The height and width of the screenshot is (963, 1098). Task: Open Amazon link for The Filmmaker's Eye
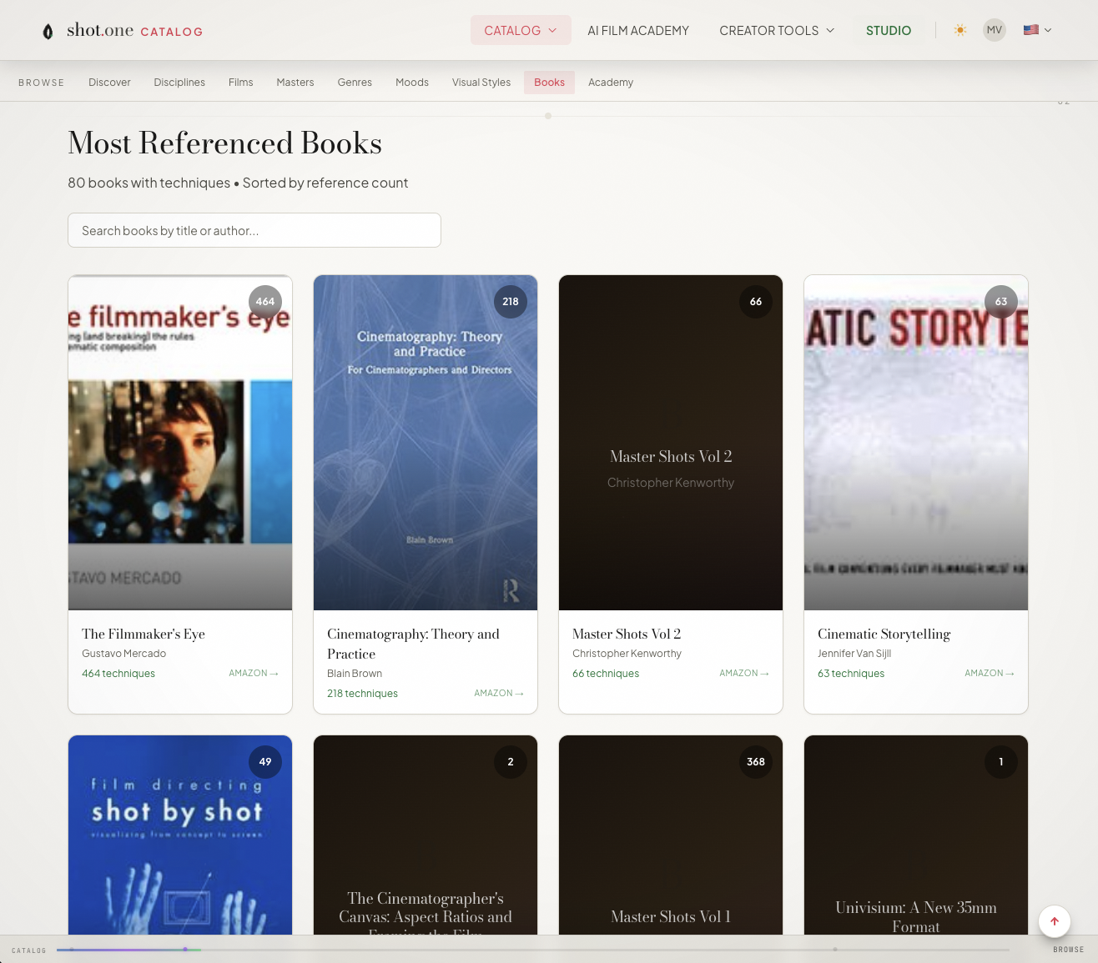[x=254, y=673]
